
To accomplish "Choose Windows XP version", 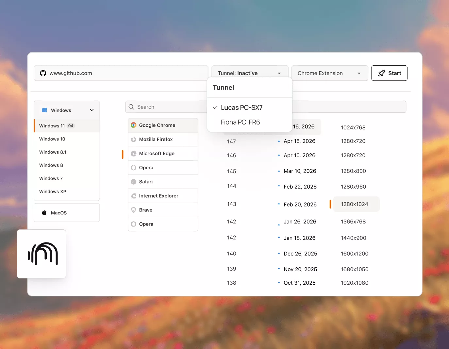I will point(67,191).
